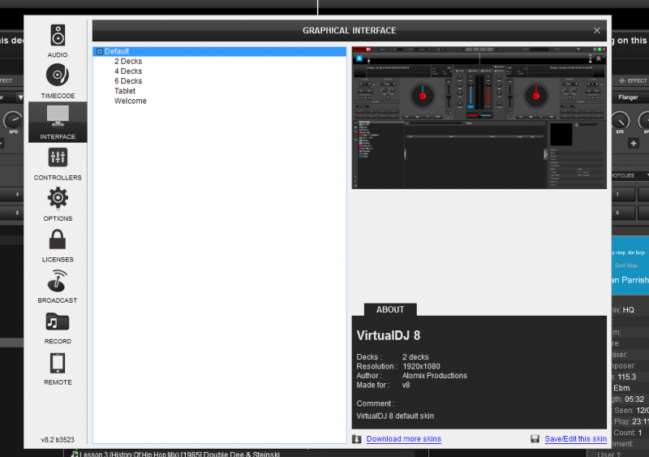Click the STR knob in background window
The height and width of the screenshot is (457, 649).
[x=620, y=121]
